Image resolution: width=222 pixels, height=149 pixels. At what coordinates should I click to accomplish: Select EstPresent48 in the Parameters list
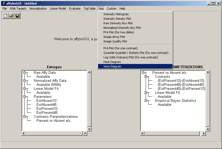click(x=47, y=112)
